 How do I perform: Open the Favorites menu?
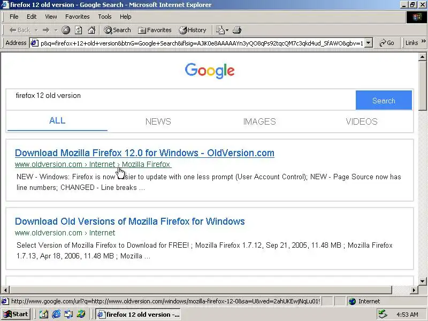(x=77, y=17)
